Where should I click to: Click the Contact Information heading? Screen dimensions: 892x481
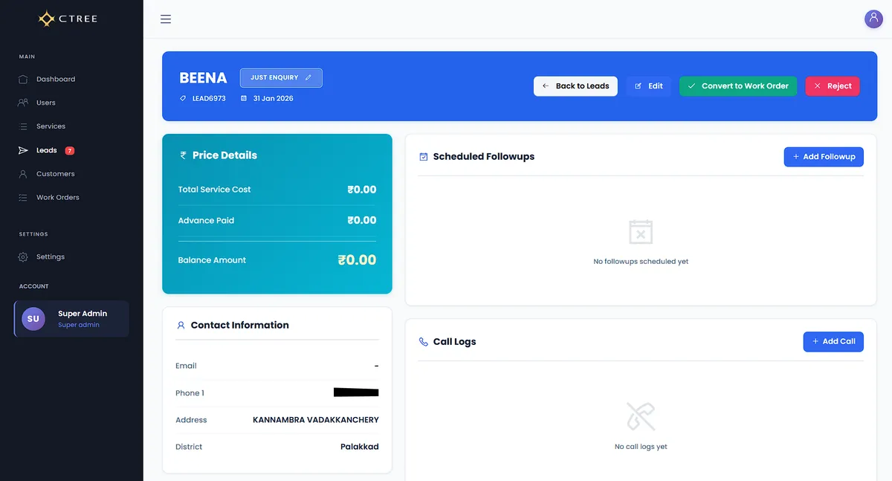tap(239, 325)
